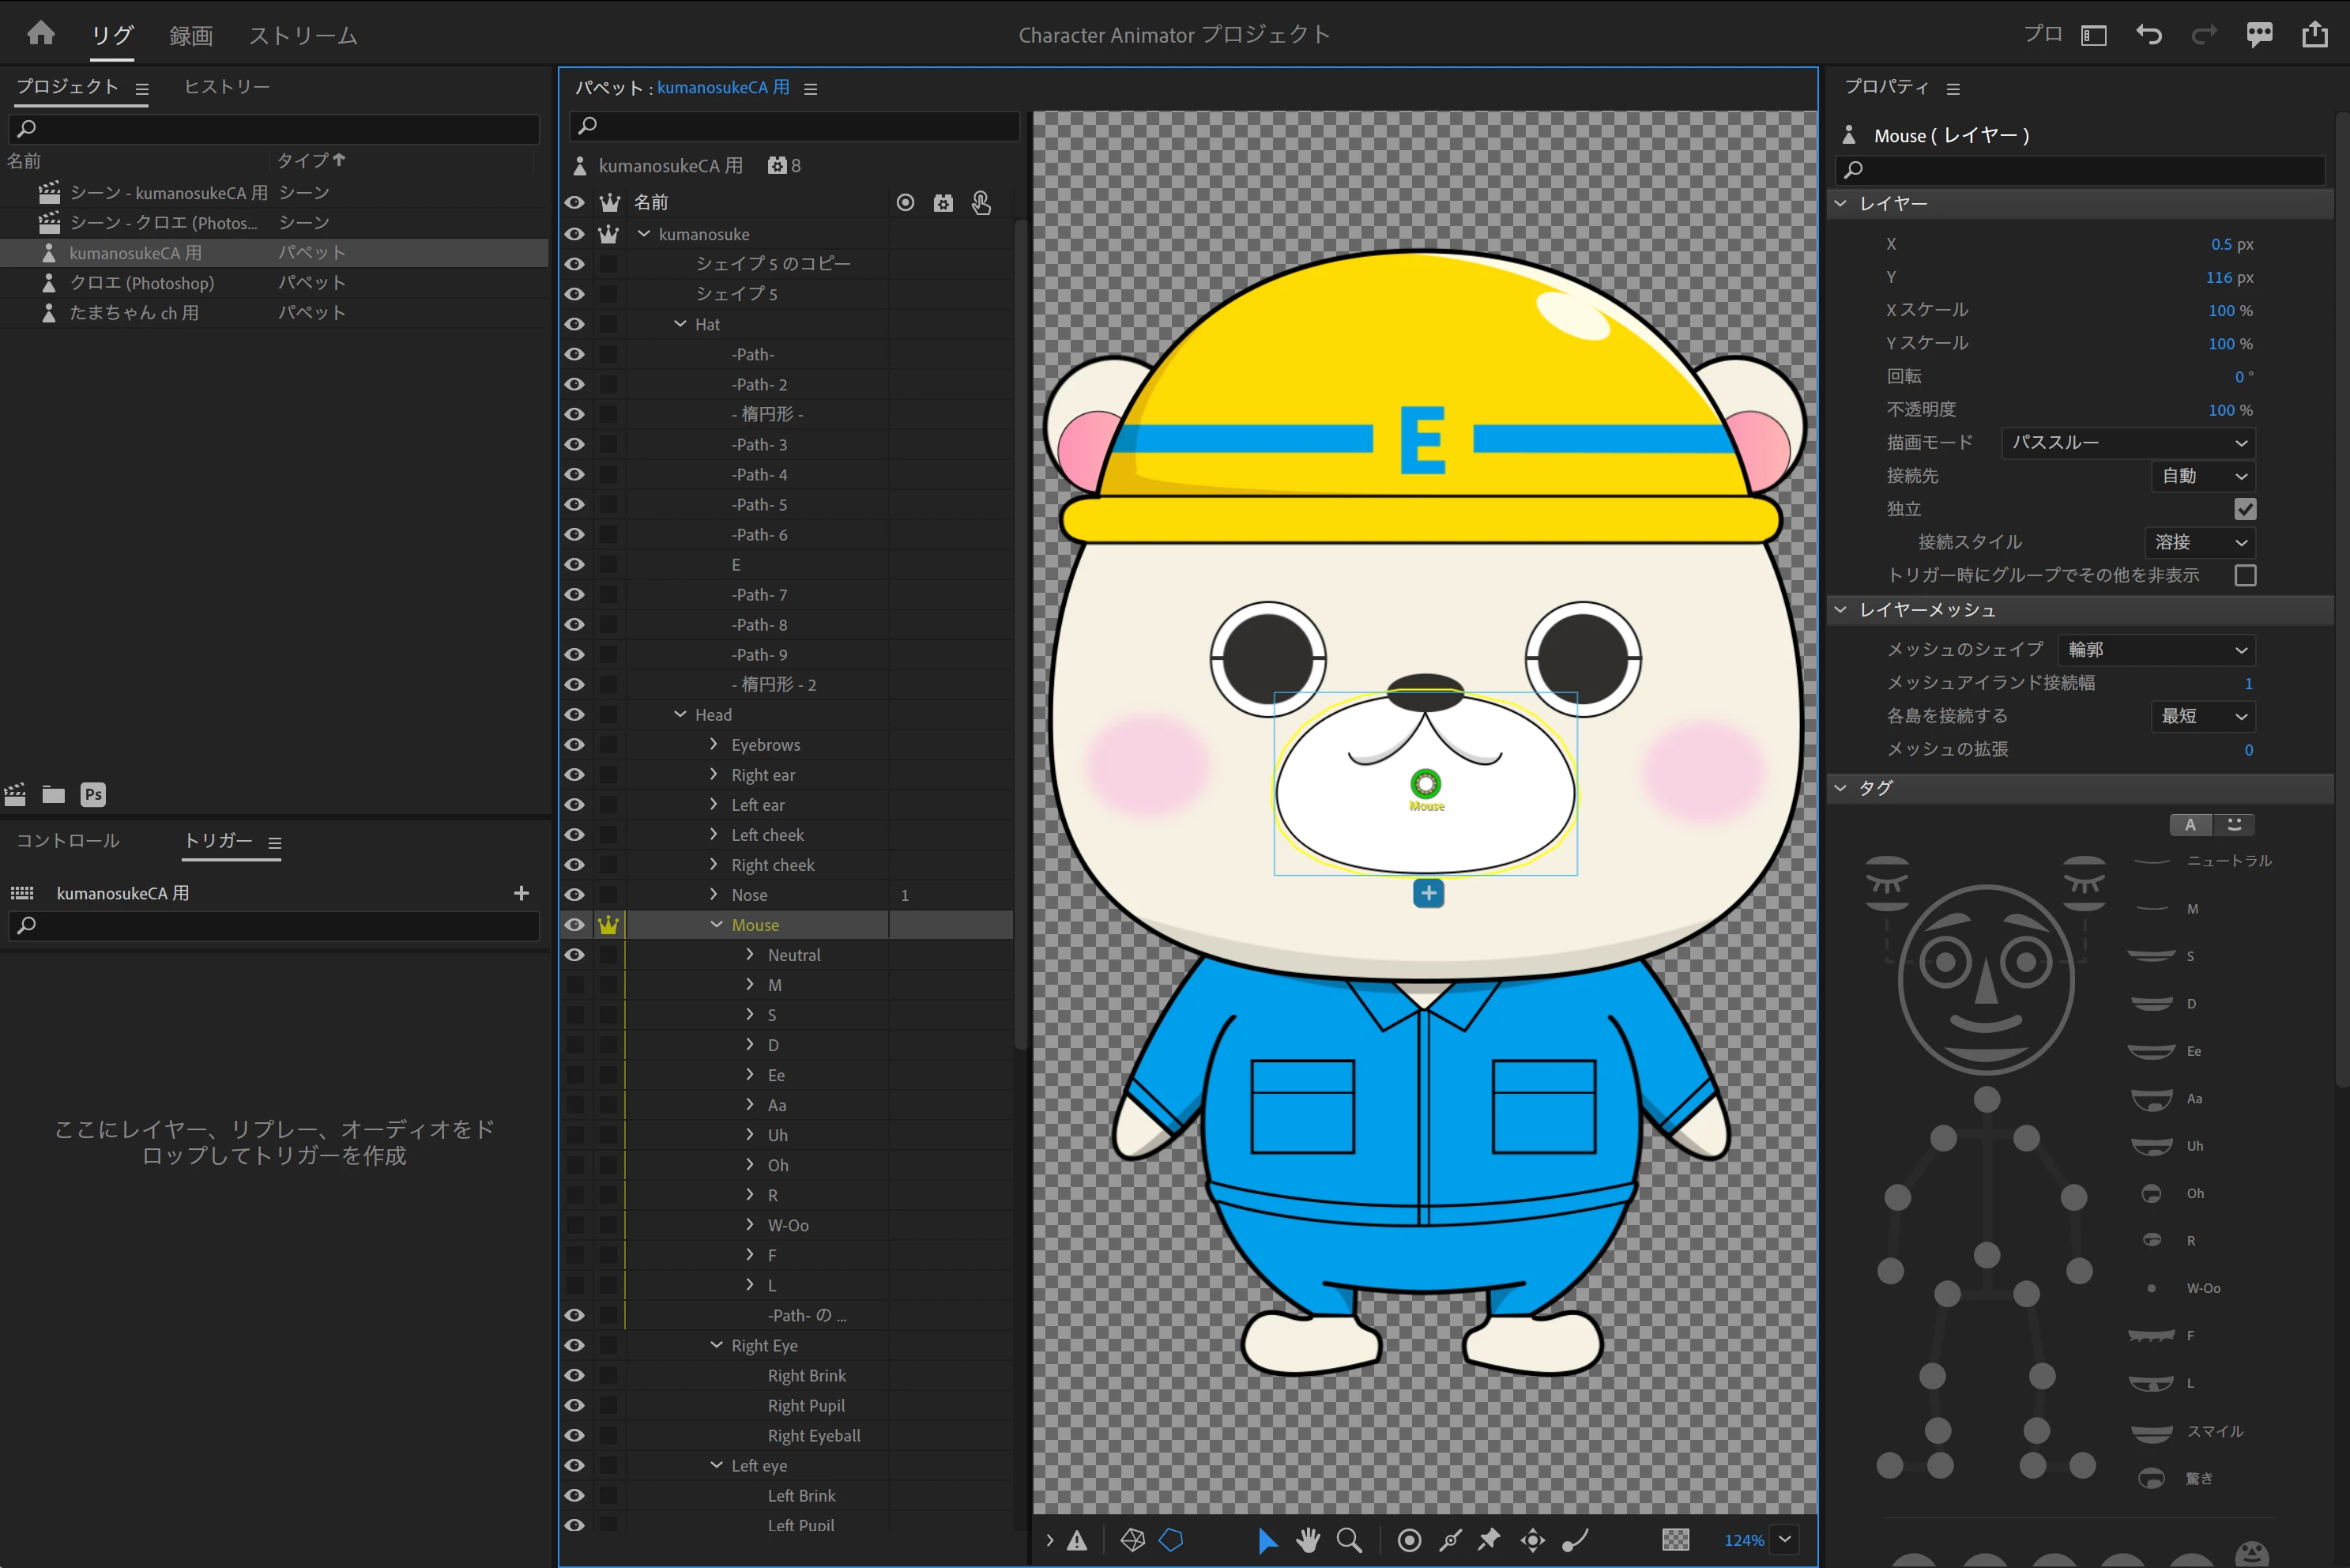The image size is (2350, 1568).
Task: Open the メッシュのシェイプ 輪郭 dropdown
Action: pos(2156,650)
